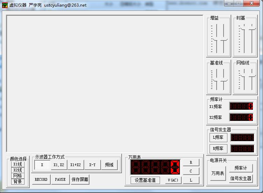
Task: Click the R频率 signal generator button
Action: 218,148
